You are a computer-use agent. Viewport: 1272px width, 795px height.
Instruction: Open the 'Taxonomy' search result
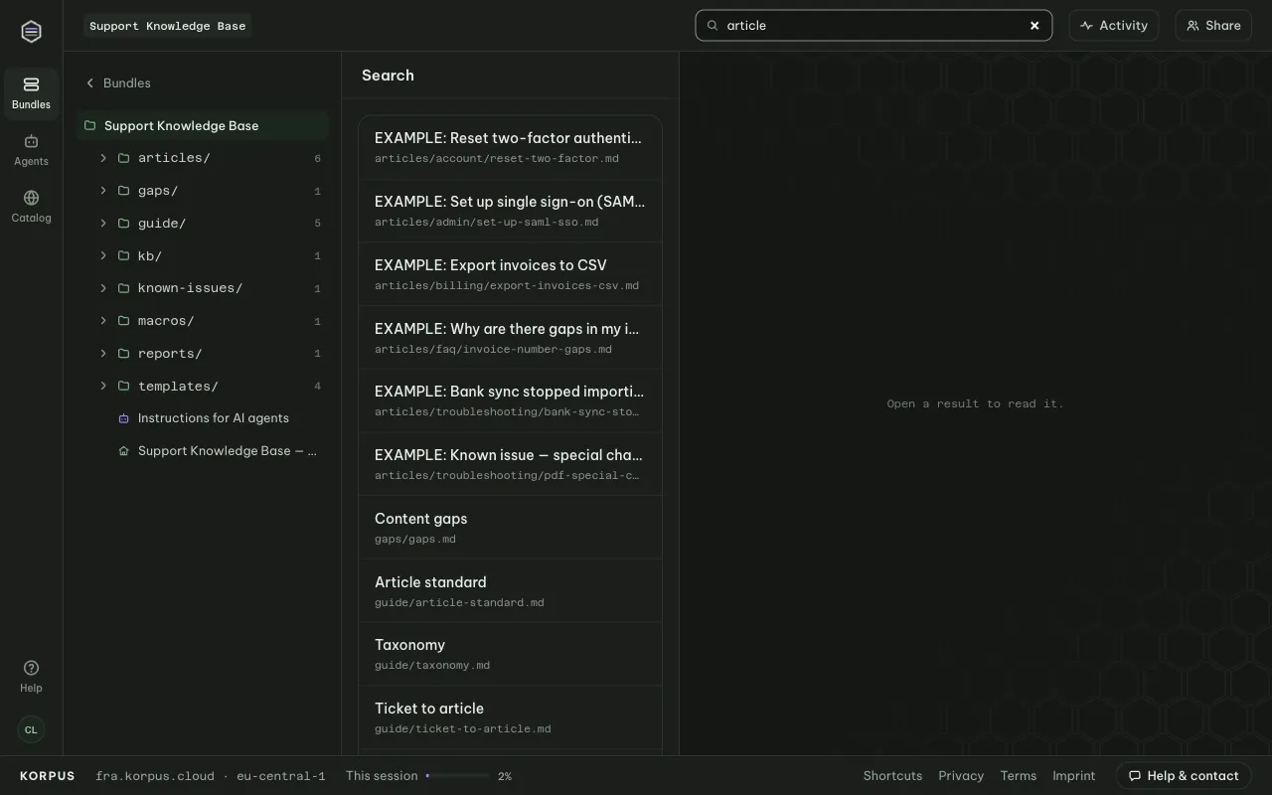coord(510,654)
